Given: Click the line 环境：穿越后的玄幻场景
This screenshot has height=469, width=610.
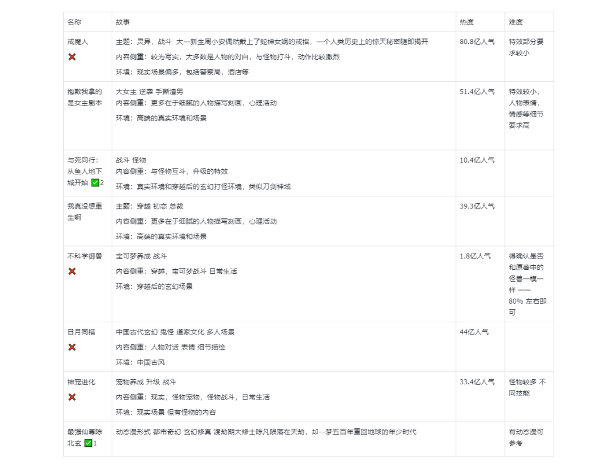Looking at the screenshot, I should (154, 286).
